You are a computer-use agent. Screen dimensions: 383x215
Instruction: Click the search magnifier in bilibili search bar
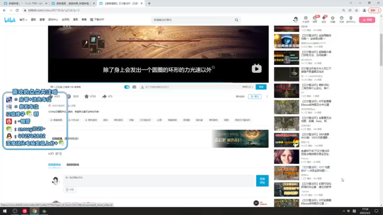[237, 20]
